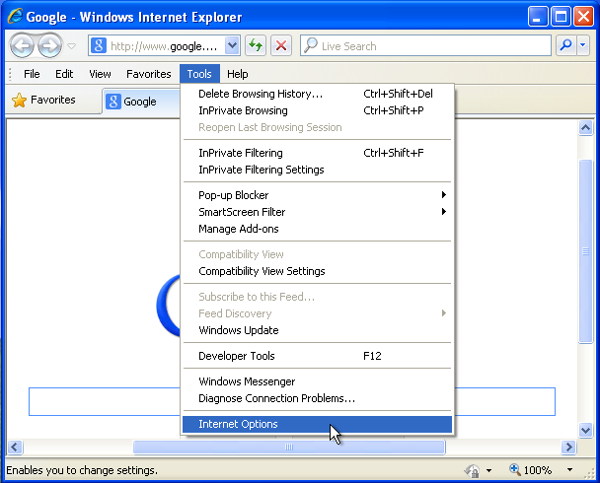
Task: Select the Google browser tab
Action: pos(141,102)
